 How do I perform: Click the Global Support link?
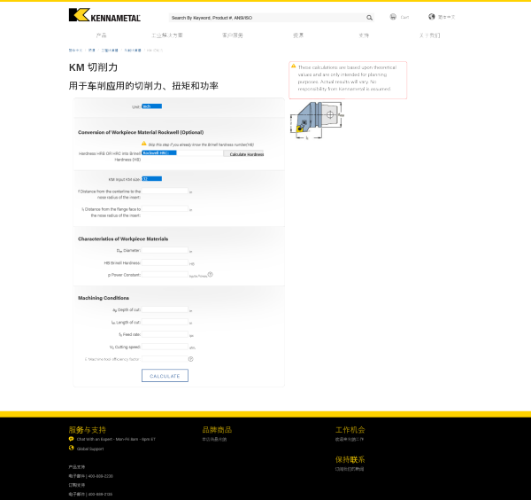pos(90,449)
